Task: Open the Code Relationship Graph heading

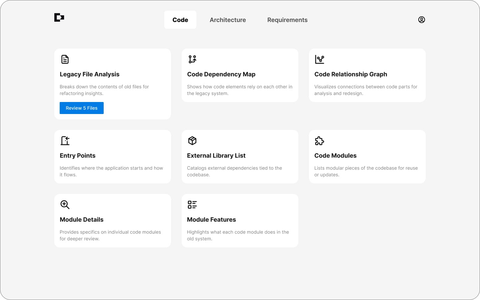Action: coord(351,74)
